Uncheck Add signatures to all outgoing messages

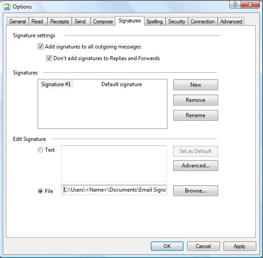pyautogui.click(x=40, y=46)
